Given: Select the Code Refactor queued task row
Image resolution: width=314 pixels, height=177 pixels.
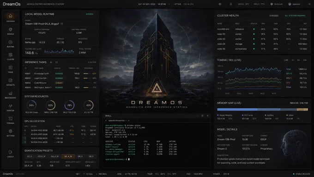Looking at the screenshot, I should [x=60, y=83].
